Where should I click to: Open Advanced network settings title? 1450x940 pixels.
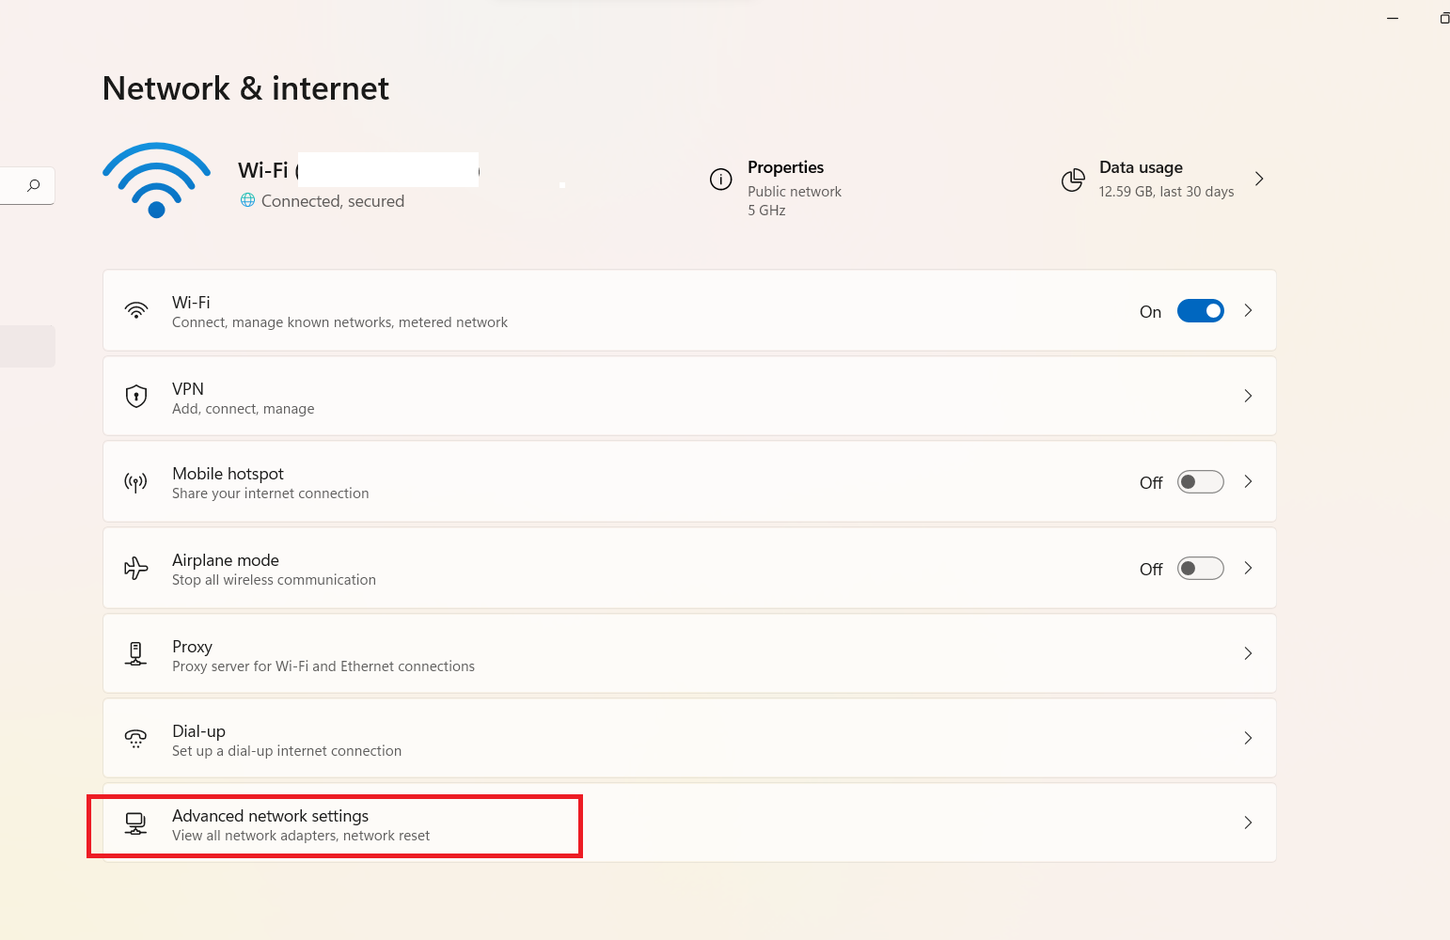pos(270,816)
